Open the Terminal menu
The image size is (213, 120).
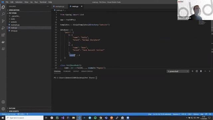click(43, 2)
